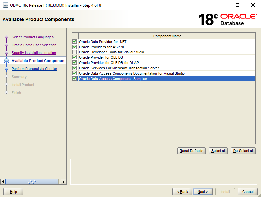This screenshot has width=261, height=197.
Task: Click the right scroll arrow of sidebar
Action: (x=64, y=182)
